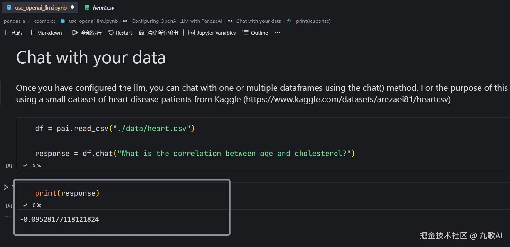
Task: Add a new code cell (代码)
Action: coord(13,33)
